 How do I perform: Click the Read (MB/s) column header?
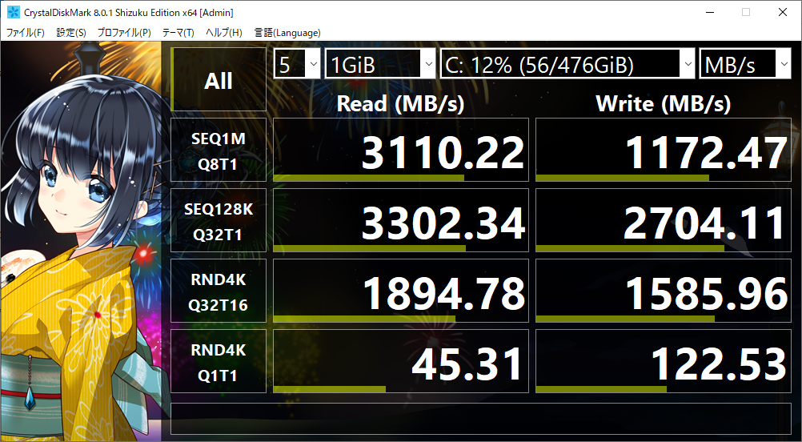point(400,104)
